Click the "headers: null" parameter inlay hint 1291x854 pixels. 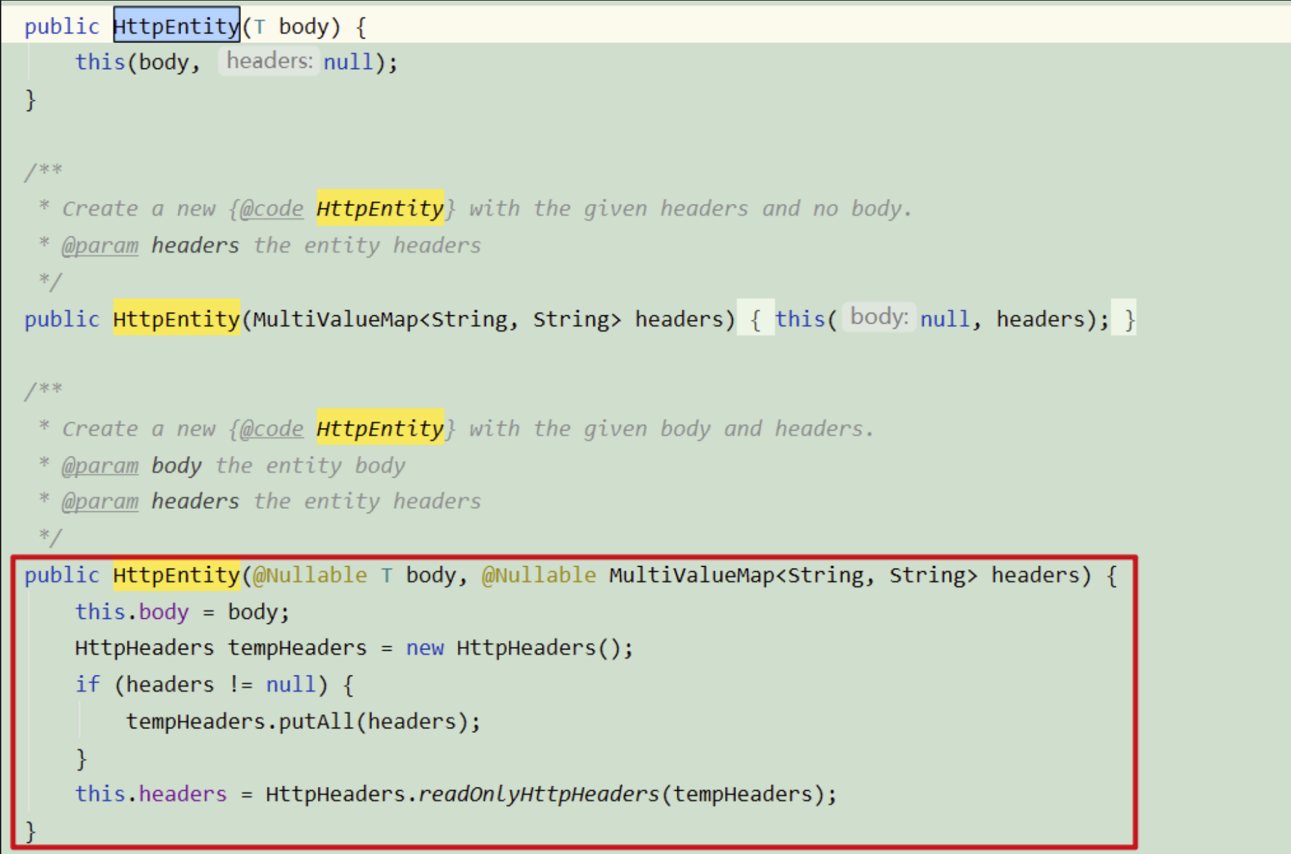click(x=269, y=60)
